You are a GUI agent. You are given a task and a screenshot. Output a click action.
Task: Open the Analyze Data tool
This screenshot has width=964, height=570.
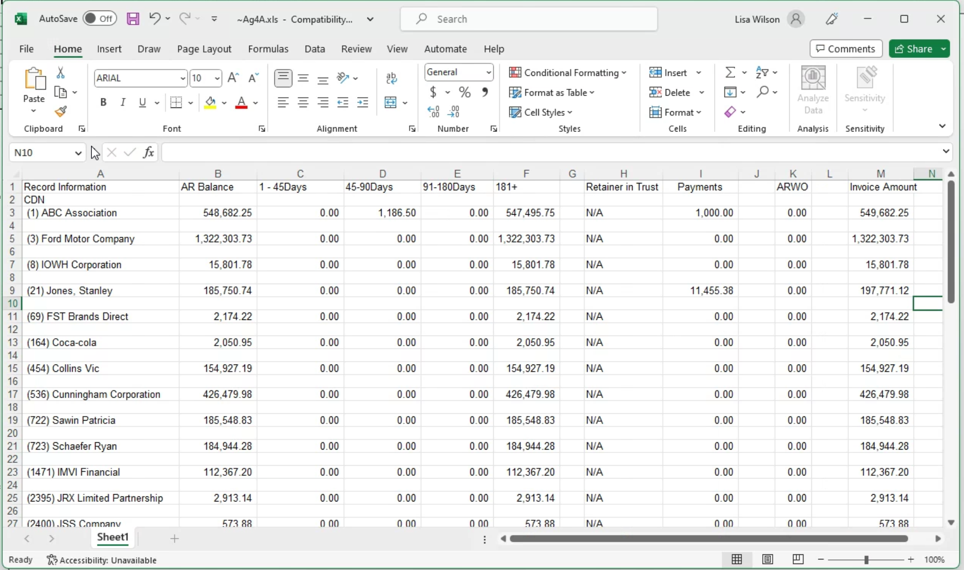[x=813, y=91]
